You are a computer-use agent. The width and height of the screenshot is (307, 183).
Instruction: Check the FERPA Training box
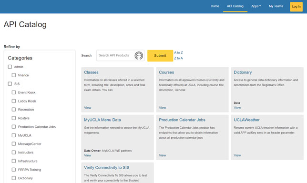14,170
